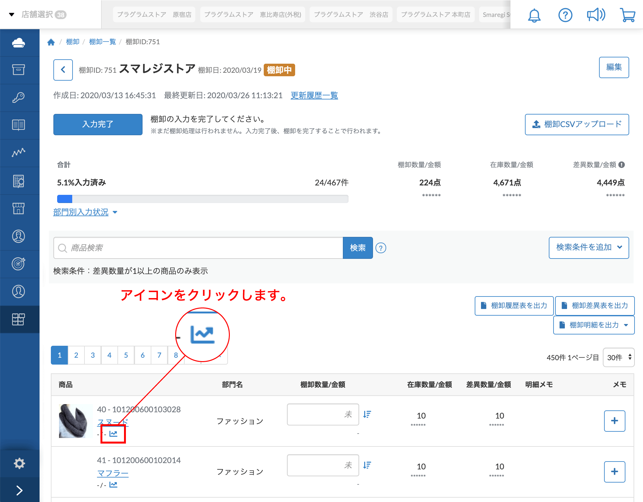Open 棚卸一覧 breadcrumb link
Image resolution: width=643 pixels, height=502 pixels.
point(102,42)
